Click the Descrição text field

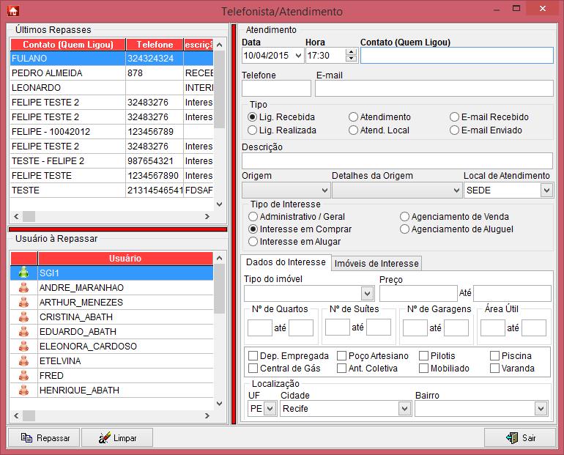[397, 160]
